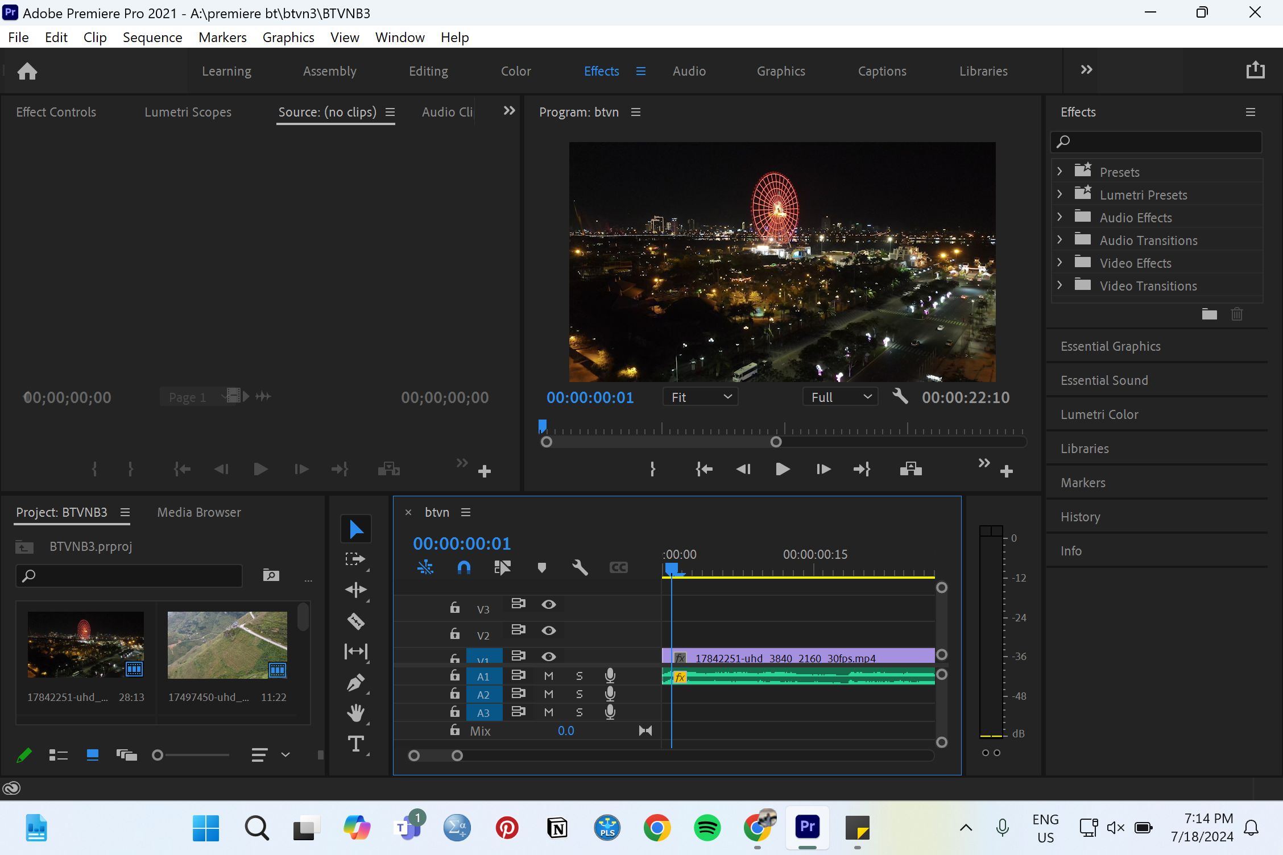The image size is (1283, 855).
Task: Select the Hand tool
Action: click(x=356, y=713)
